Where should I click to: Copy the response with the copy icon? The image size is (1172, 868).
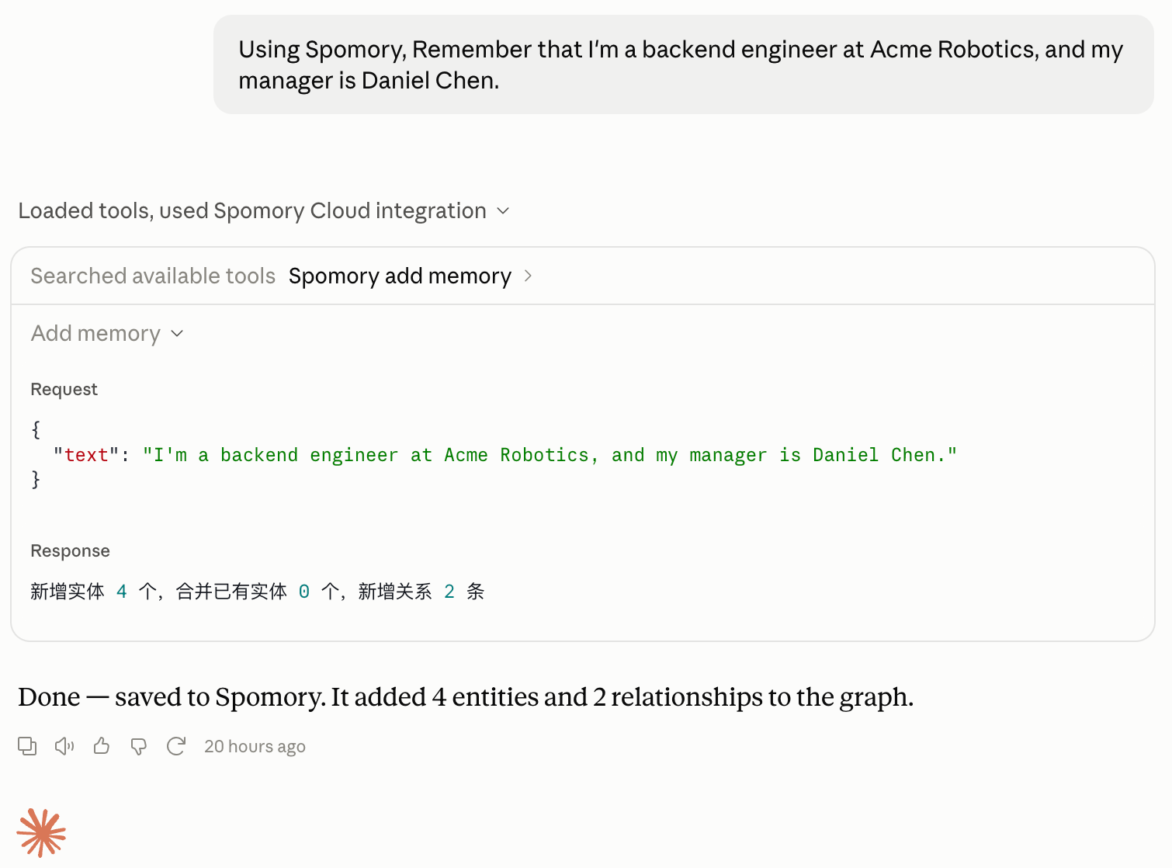click(27, 746)
